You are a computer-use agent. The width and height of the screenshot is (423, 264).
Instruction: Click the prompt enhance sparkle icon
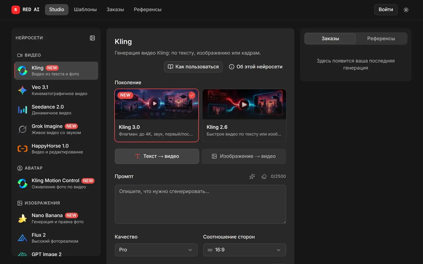click(x=252, y=176)
